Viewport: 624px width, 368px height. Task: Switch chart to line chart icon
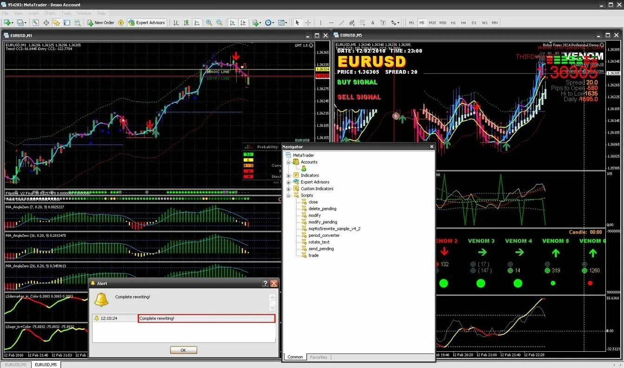197,23
